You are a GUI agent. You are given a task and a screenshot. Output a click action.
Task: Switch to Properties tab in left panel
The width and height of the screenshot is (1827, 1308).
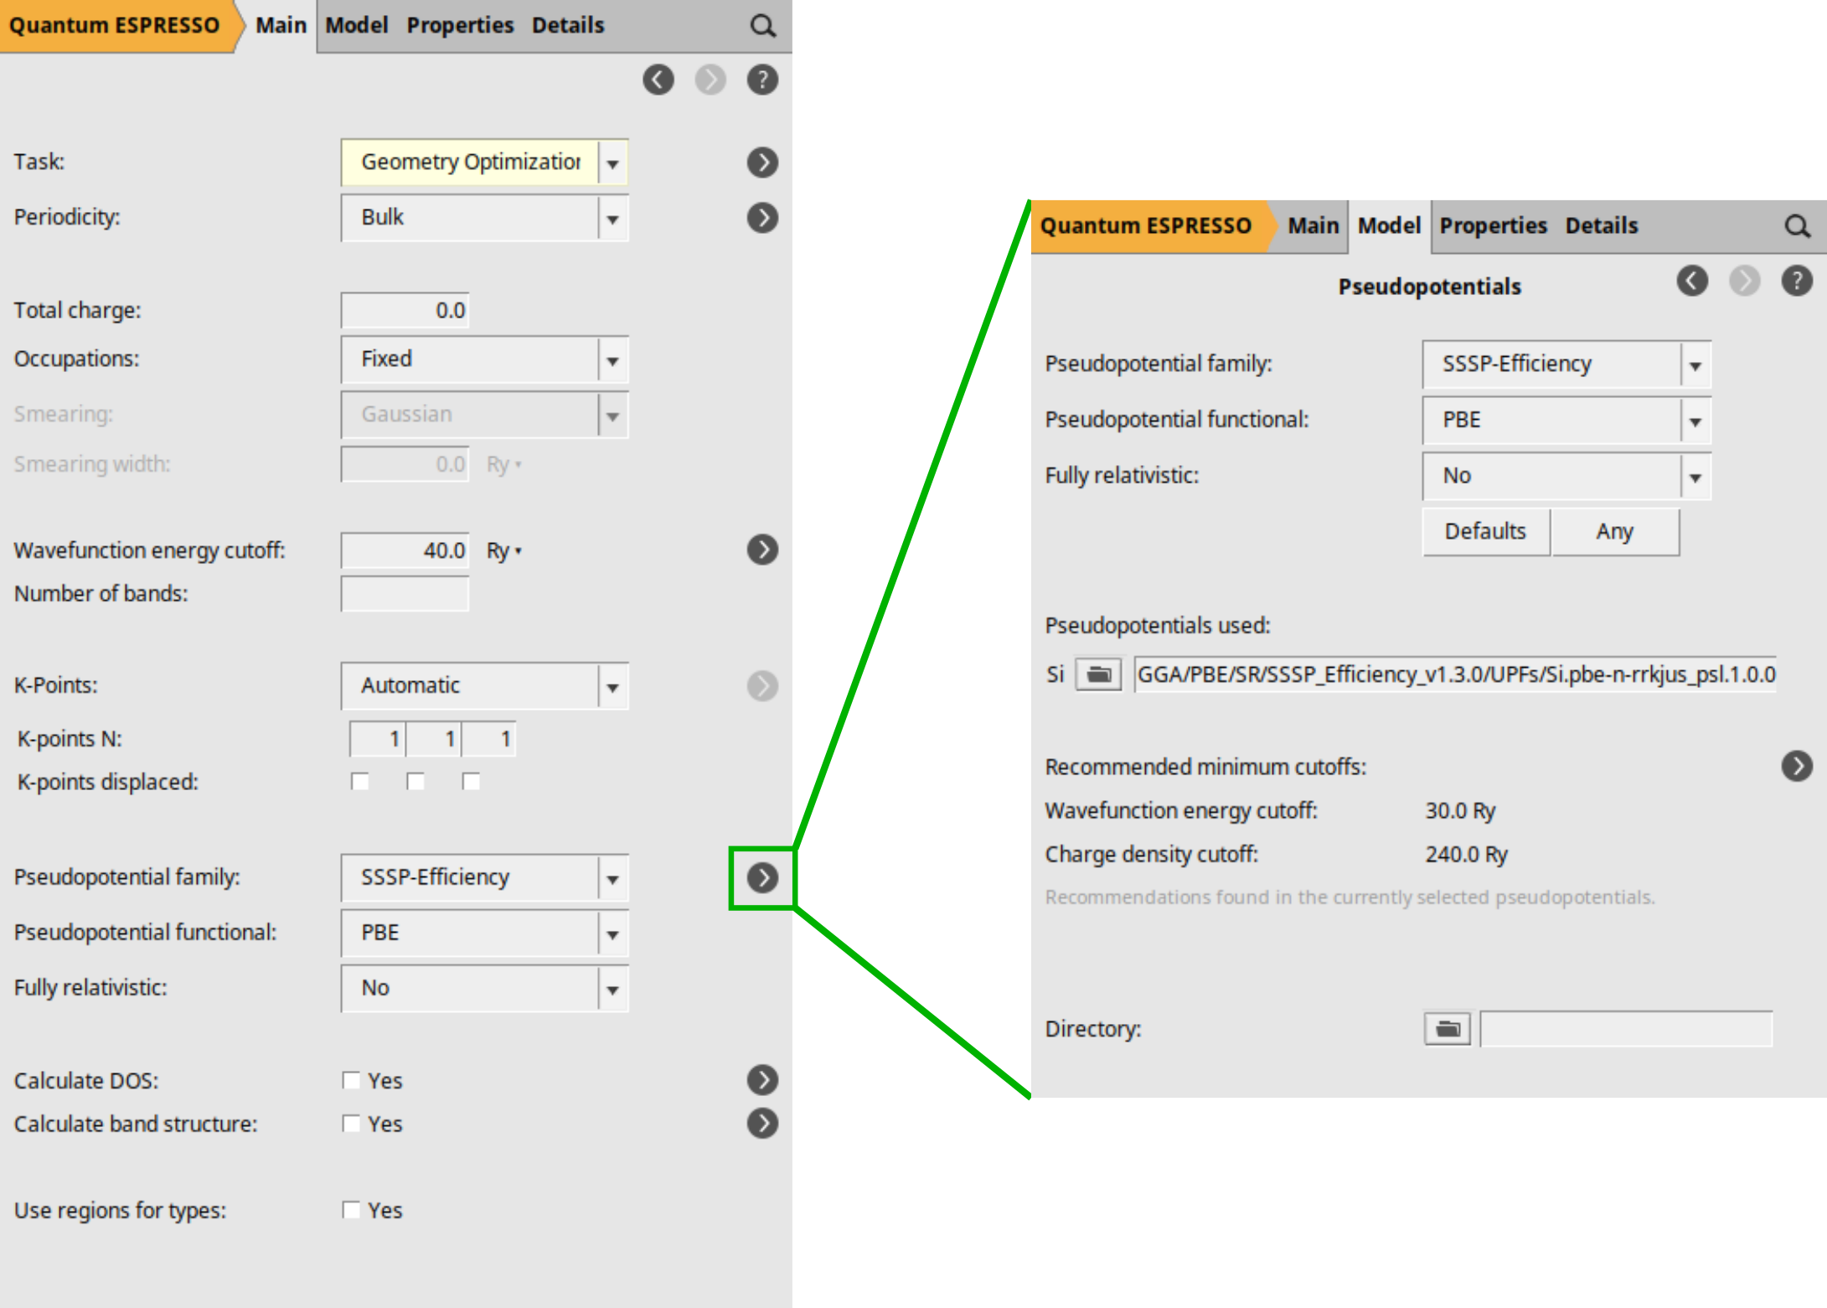coord(460,25)
